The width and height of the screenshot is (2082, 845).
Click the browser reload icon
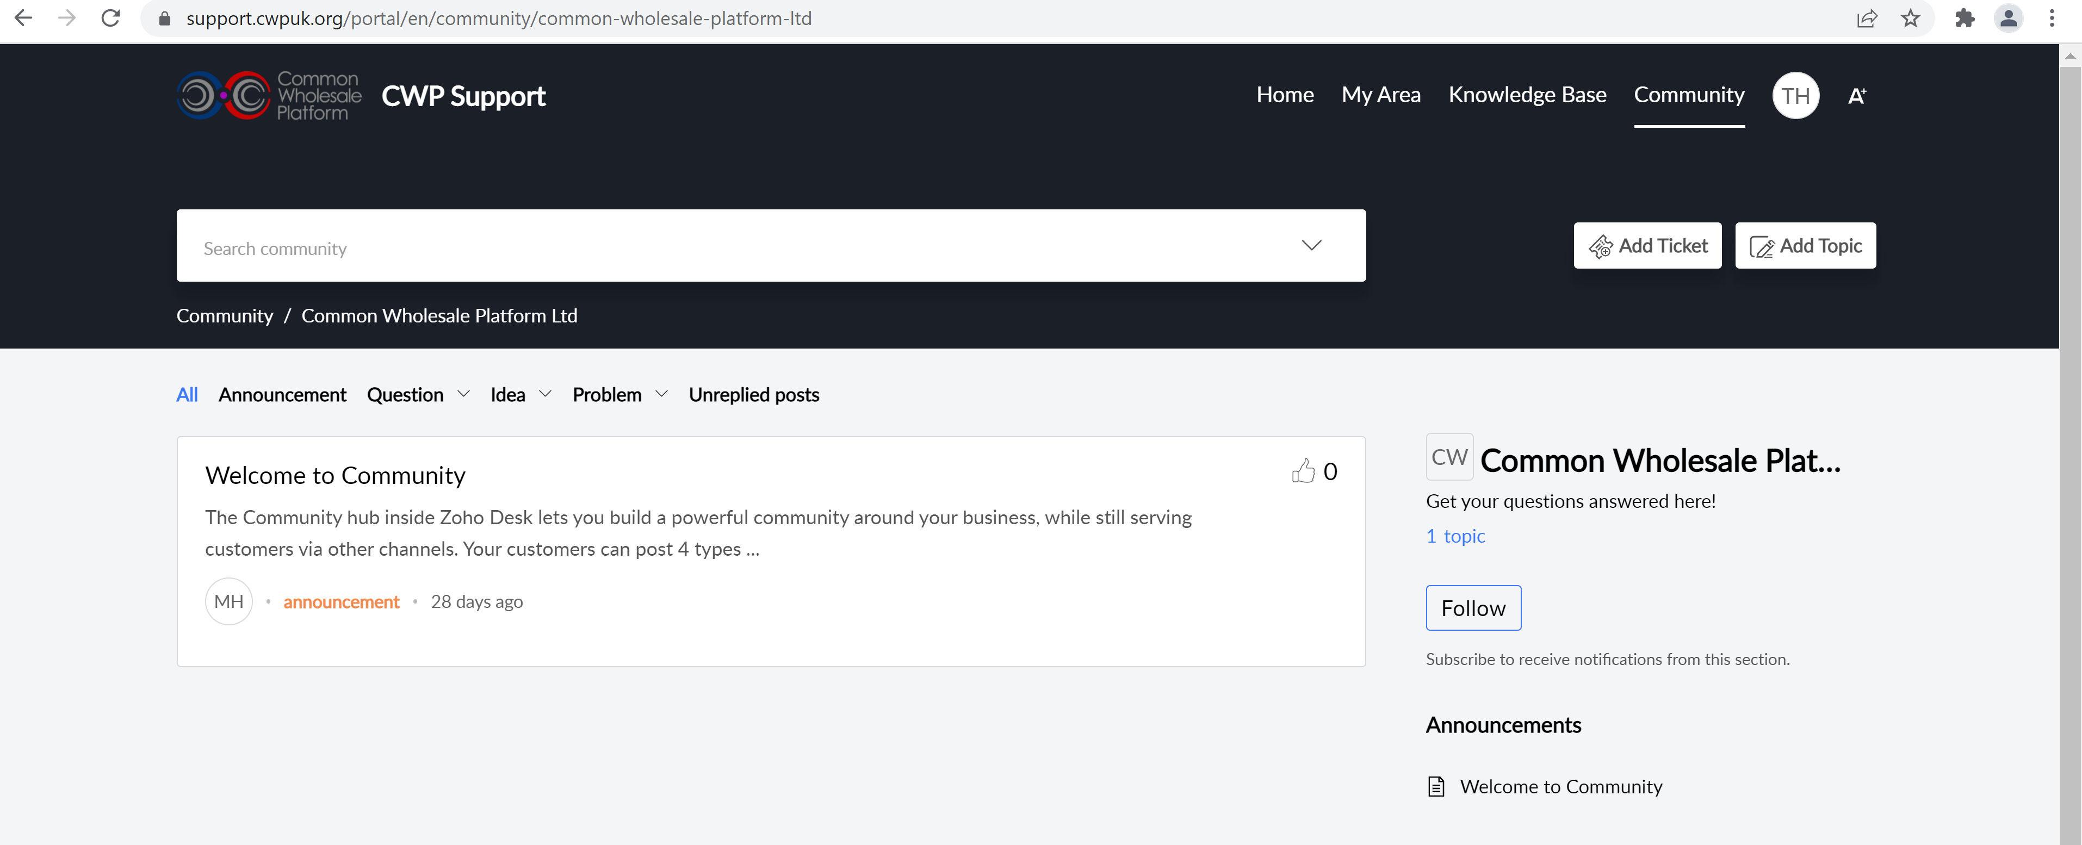(111, 18)
